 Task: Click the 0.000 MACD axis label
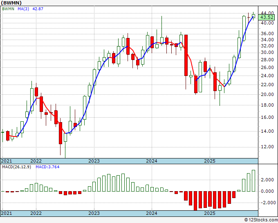[x=268, y=191]
